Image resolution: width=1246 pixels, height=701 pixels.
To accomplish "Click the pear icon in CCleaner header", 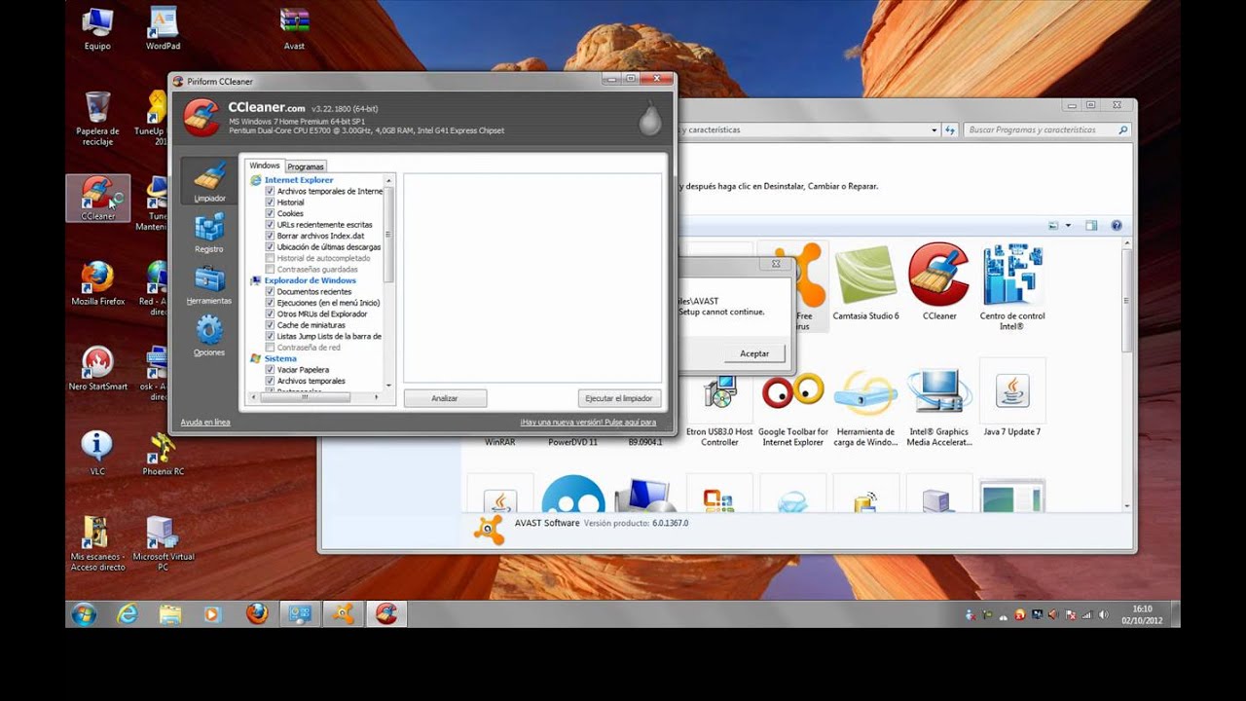I will tap(649, 118).
